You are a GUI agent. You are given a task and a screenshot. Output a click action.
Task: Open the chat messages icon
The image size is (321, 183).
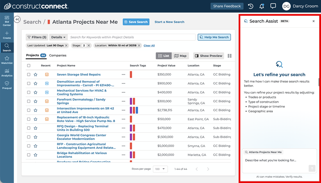click(273, 6)
